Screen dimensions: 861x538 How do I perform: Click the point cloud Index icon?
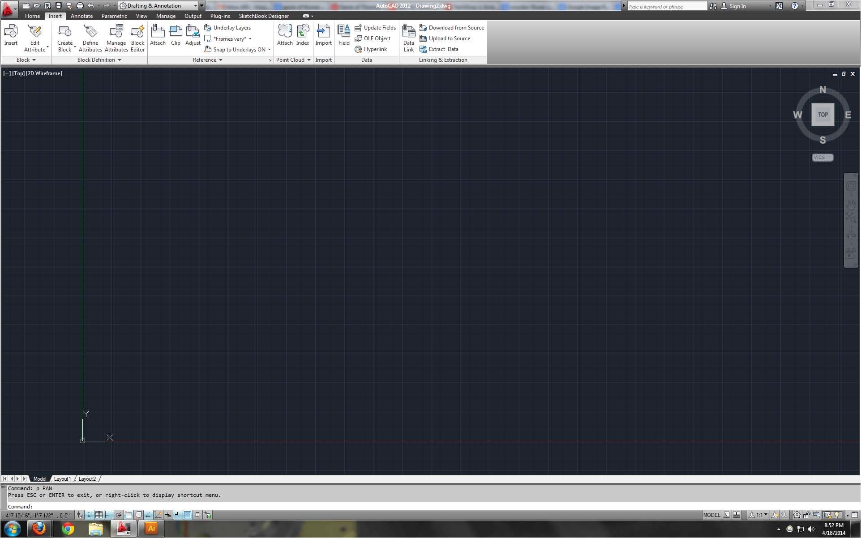303,31
